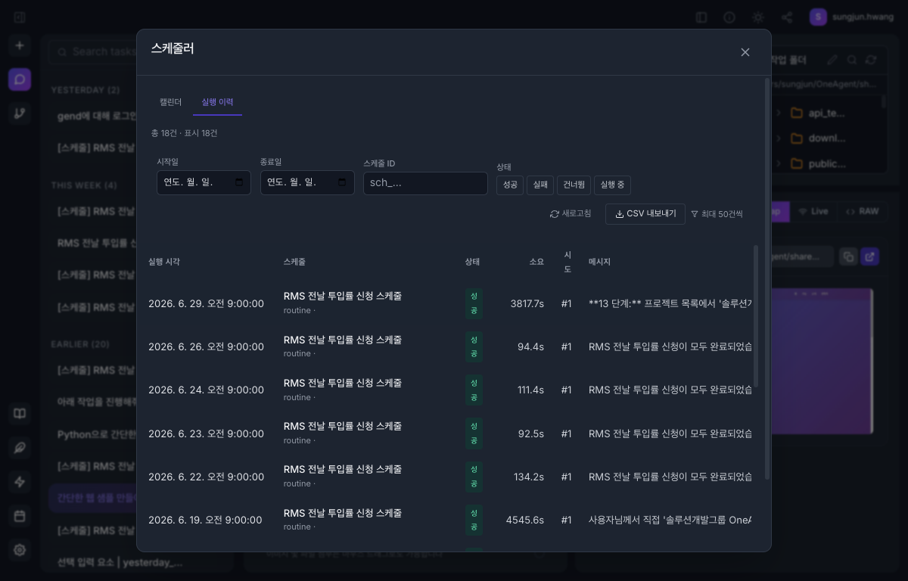
Task: Export the list with CSV 내보내기
Action: pyautogui.click(x=645, y=214)
